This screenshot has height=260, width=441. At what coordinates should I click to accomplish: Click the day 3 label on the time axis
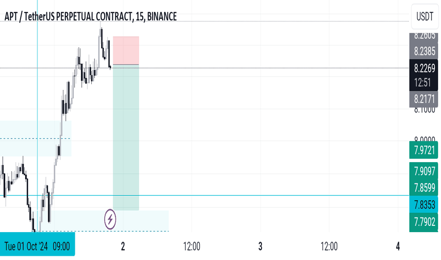260,246
